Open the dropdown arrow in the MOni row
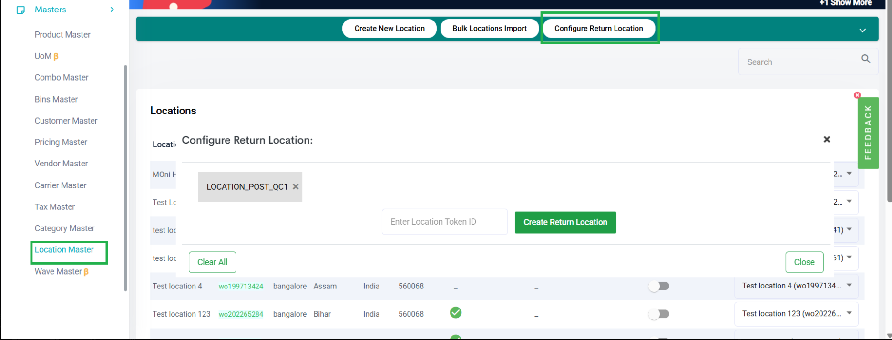892x340 pixels. [849, 174]
